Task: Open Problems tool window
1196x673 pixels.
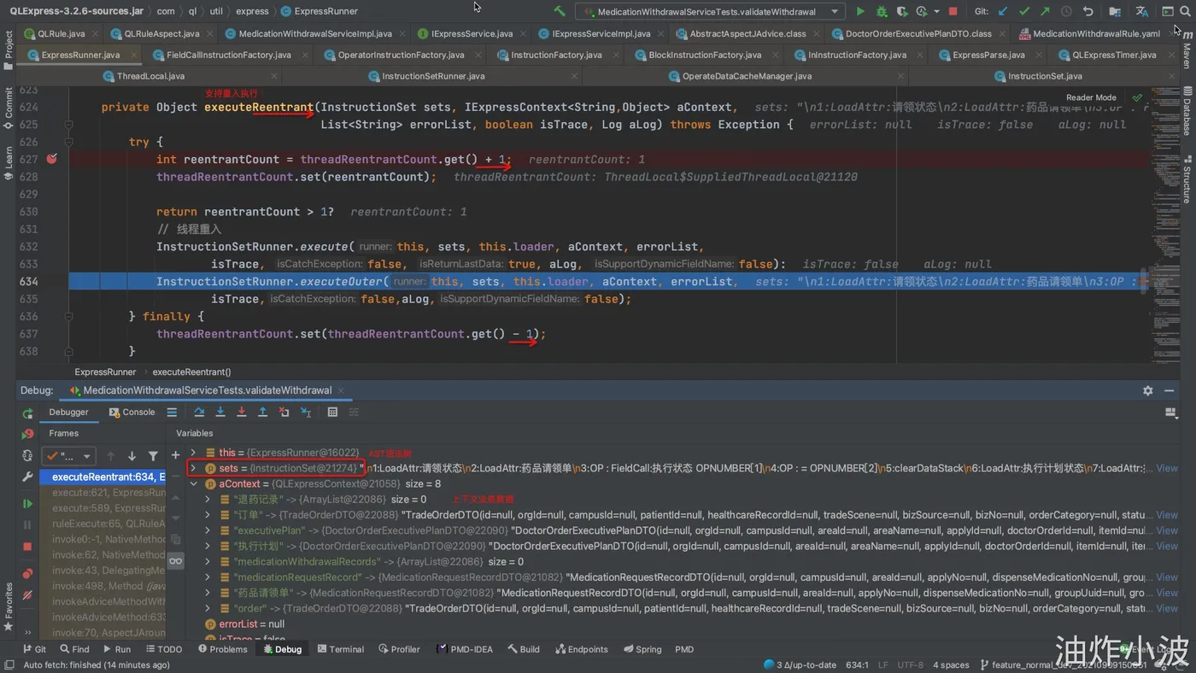Action: 223,649
